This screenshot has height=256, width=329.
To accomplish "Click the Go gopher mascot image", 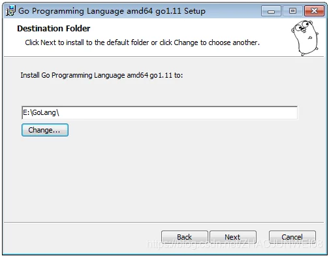I will [305, 38].
